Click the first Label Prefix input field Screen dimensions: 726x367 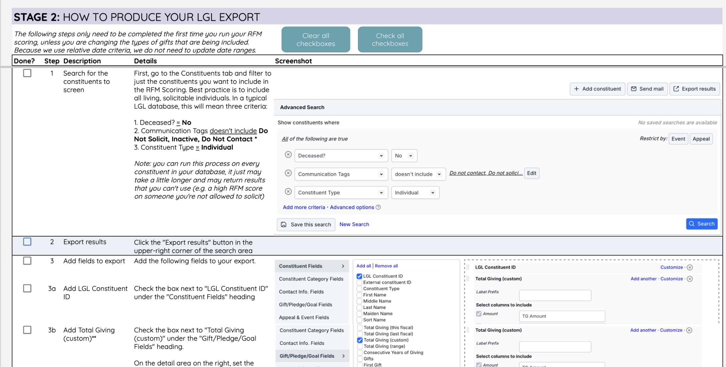pyautogui.click(x=555, y=295)
